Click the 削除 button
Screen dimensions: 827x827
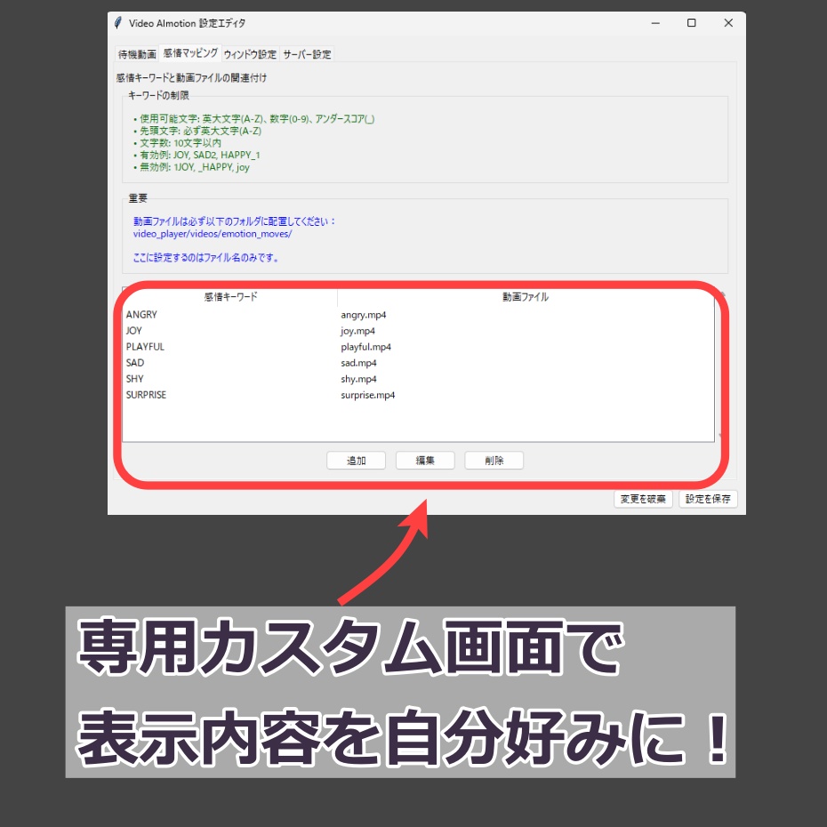[494, 460]
